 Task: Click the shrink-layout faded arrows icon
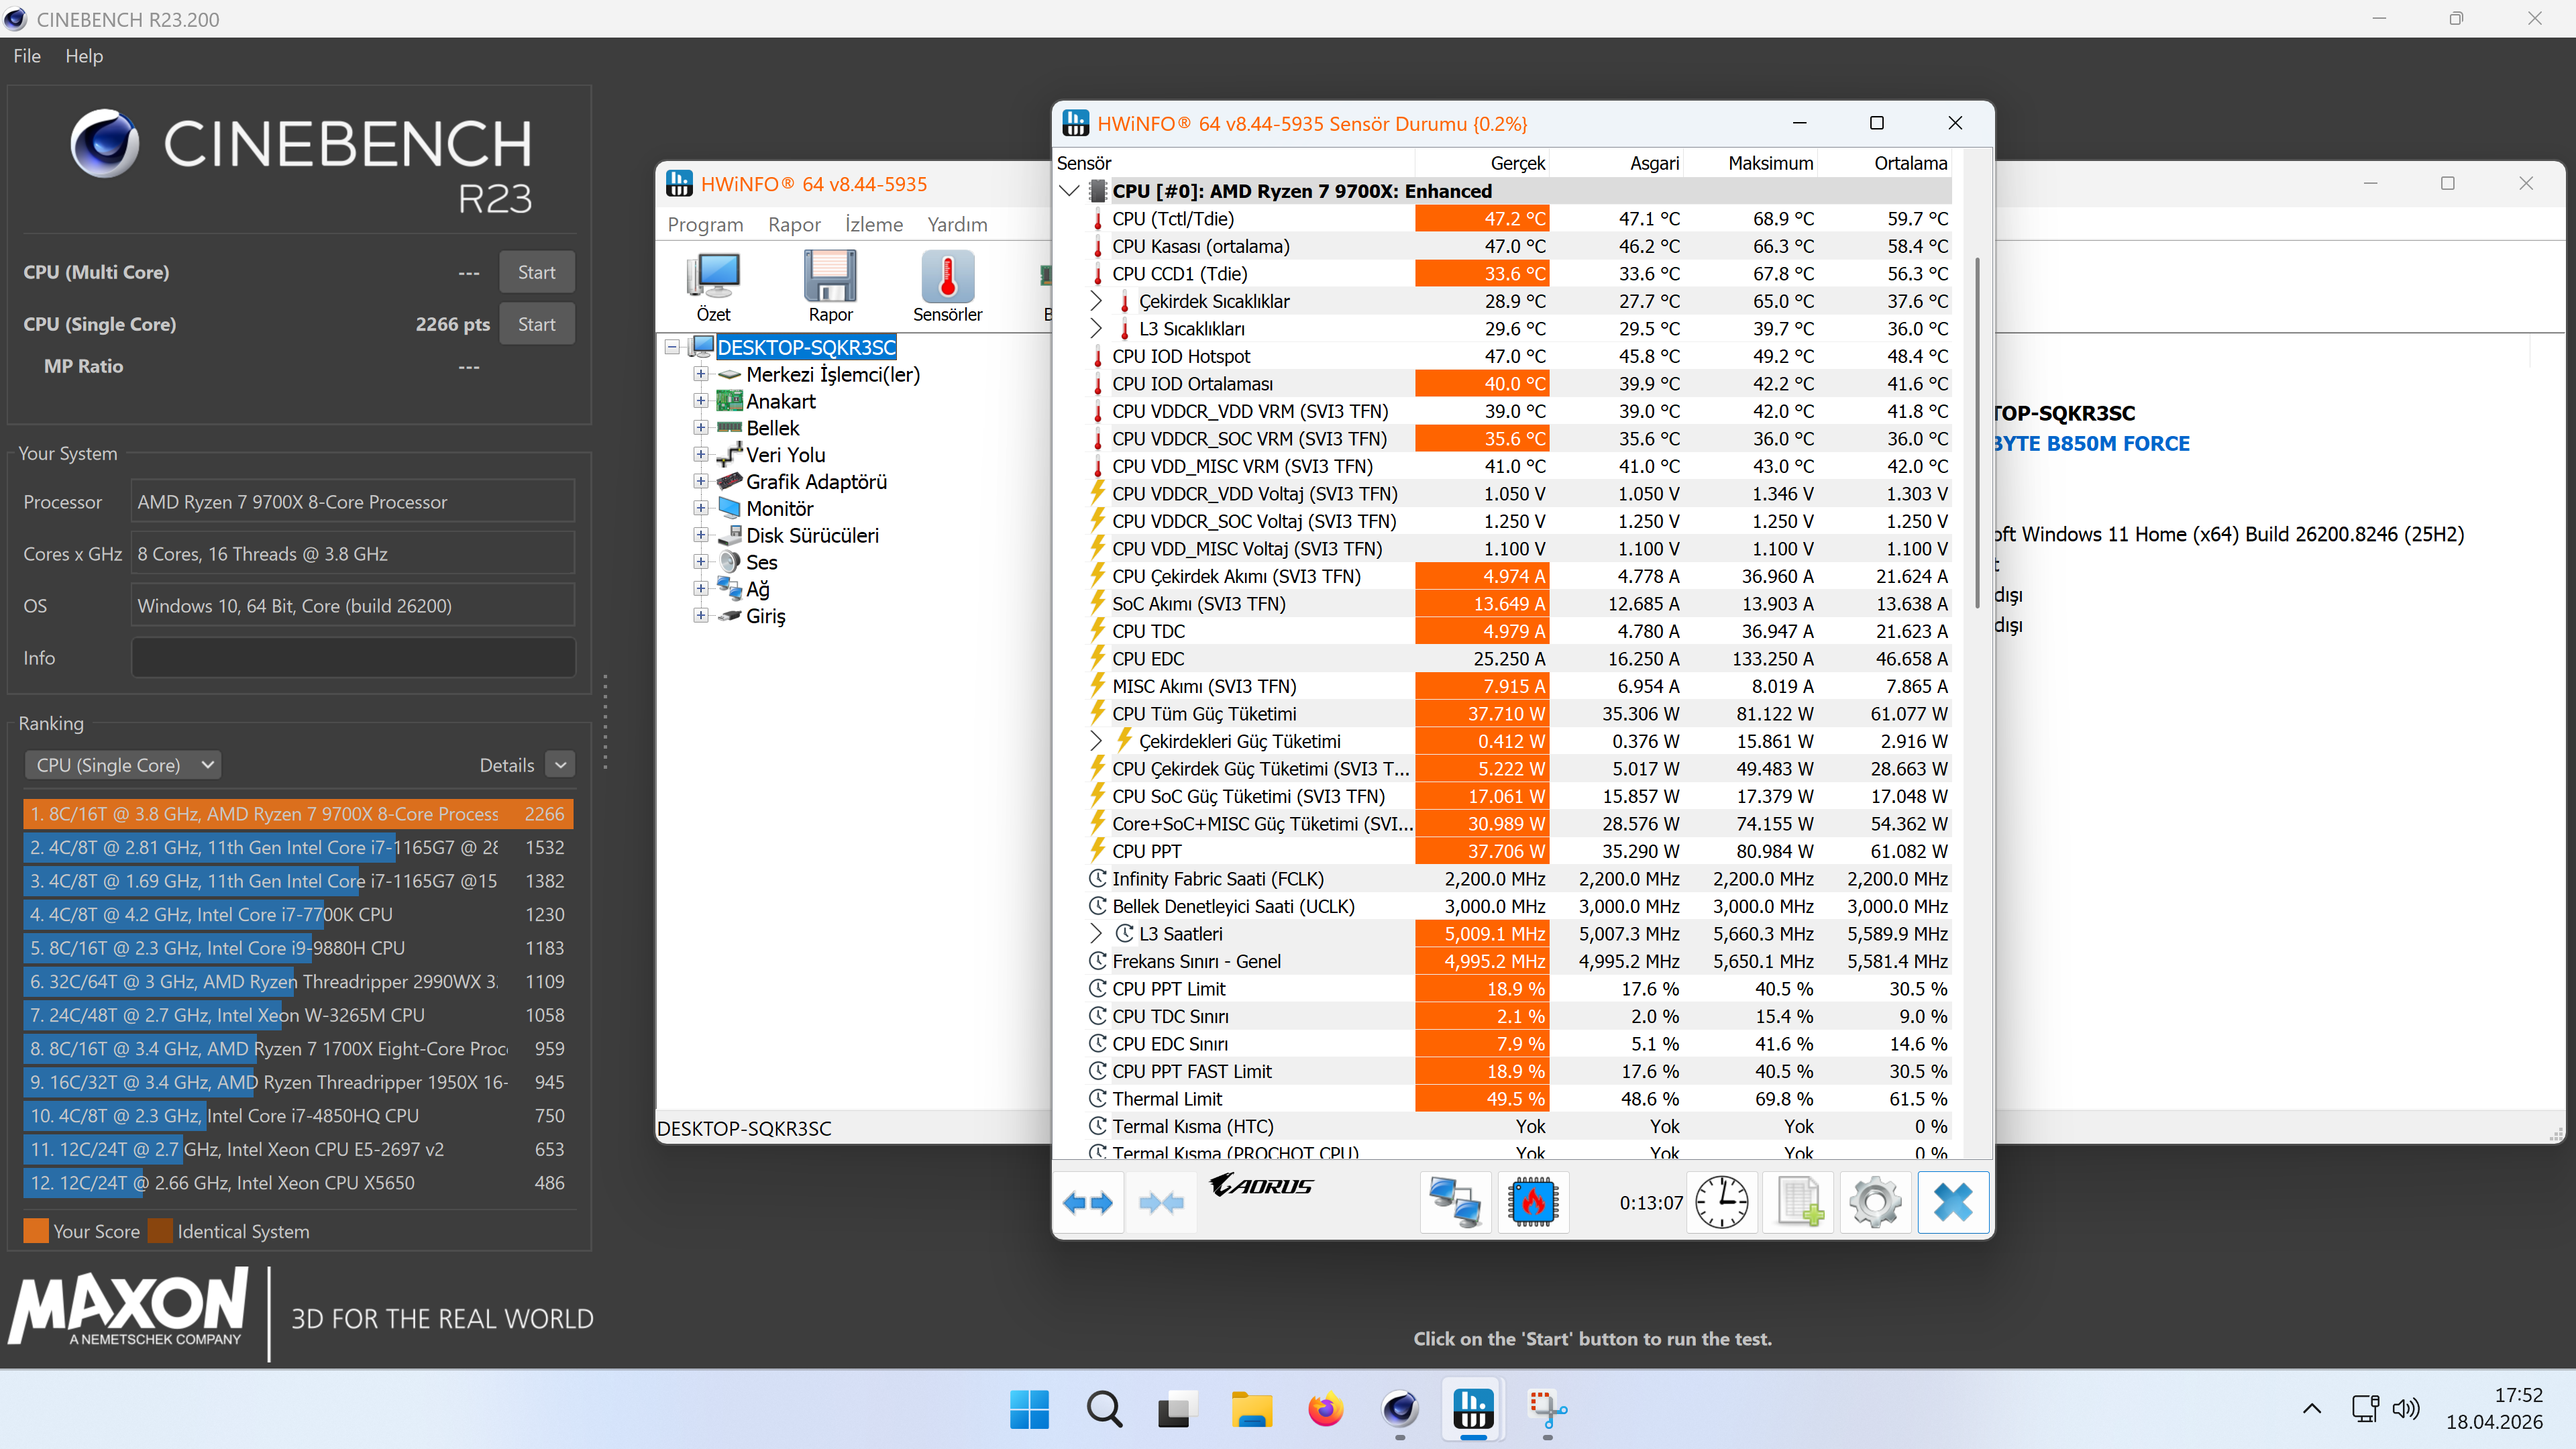(x=1161, y=1203)
